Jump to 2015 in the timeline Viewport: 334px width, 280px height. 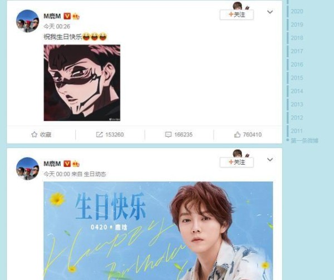(x=297, y=78)
